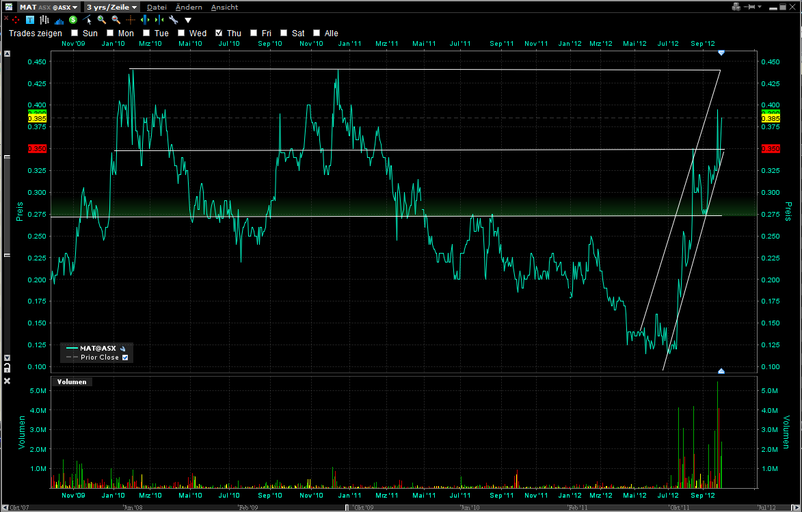Click the expand horizontal green arrows icon
The image size is (802, 512).
tap(145, 20)
